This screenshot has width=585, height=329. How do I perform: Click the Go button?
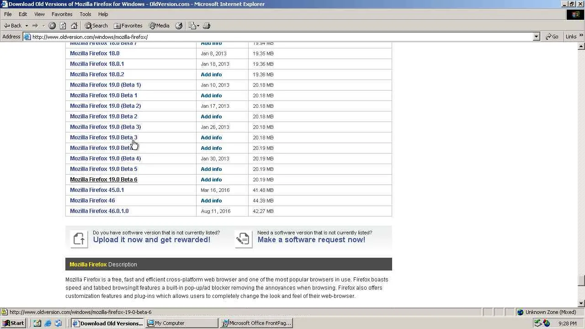coord(552,37)
